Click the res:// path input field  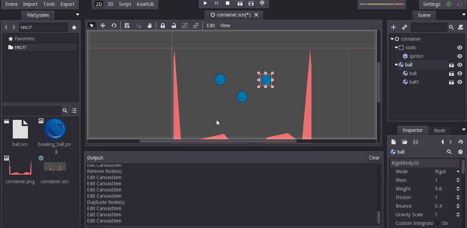tap(43, 27)
